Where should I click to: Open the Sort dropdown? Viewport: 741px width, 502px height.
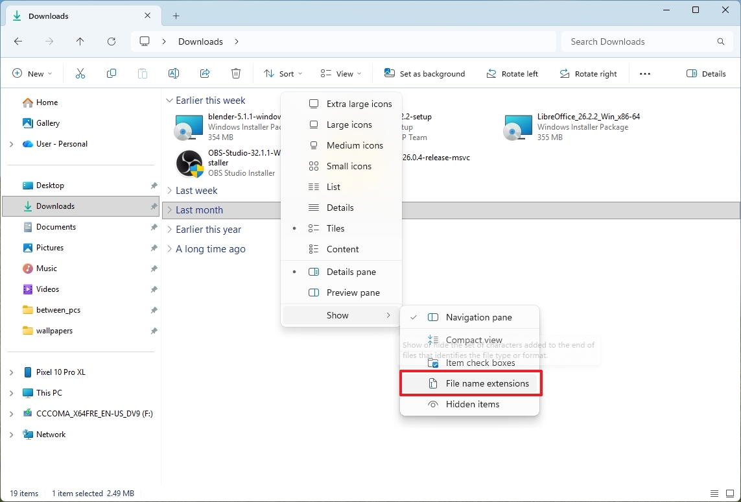(x=282, y=73)
